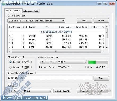
Task: Click the horizontal scrollbar left arrow
Action: 10,51
